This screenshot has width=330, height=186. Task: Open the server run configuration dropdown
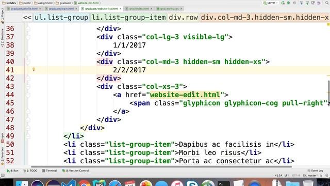click(x=270, y=3)
